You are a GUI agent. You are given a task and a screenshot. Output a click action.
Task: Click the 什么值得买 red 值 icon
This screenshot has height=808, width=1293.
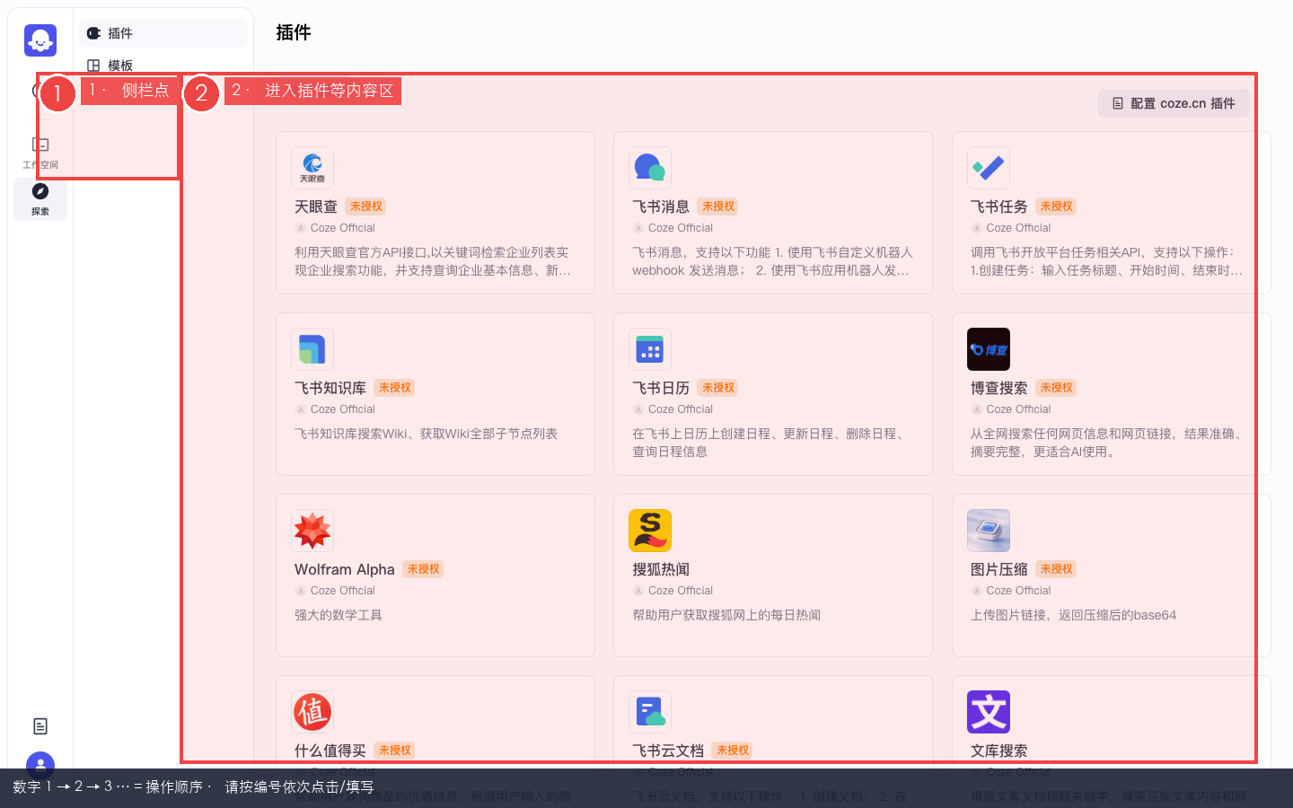[312, 712]
